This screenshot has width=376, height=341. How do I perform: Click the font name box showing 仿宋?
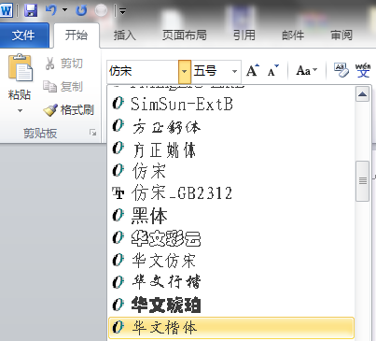click(x=143, y=71)
